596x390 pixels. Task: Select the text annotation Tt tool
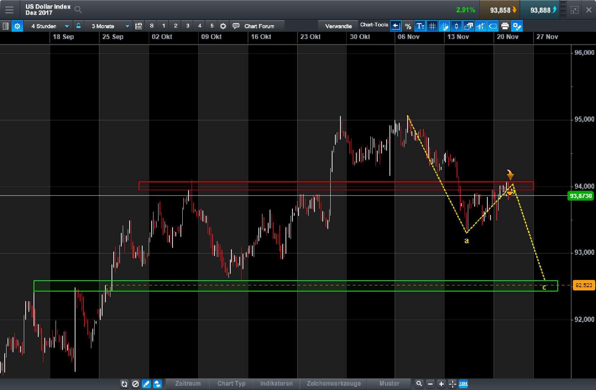pyautogui.click(x=420, y=26)
